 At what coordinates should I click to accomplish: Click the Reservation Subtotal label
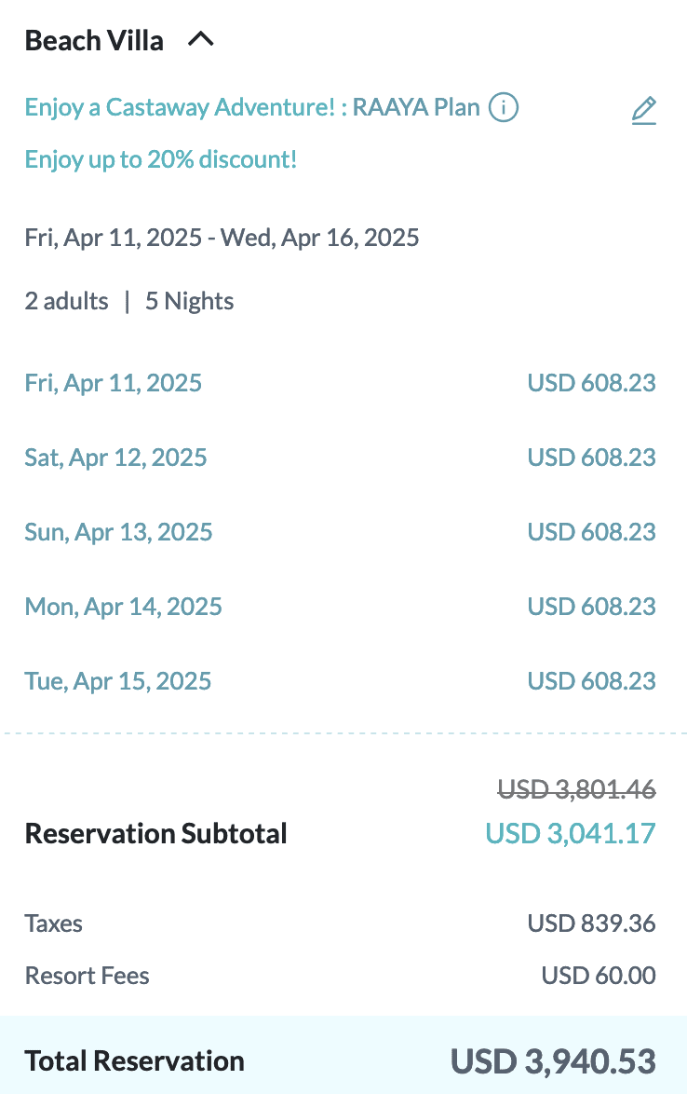point(155,834)
